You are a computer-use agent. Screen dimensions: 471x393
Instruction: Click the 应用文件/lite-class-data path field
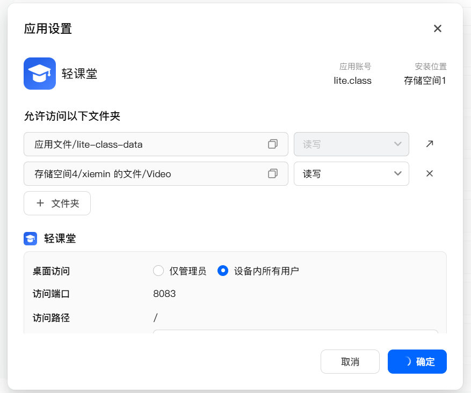point(145,144)
